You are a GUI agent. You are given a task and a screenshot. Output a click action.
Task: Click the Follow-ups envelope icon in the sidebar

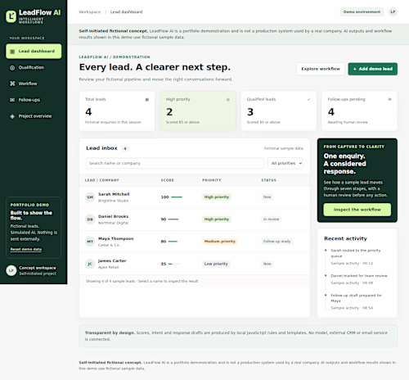[12, 100]
